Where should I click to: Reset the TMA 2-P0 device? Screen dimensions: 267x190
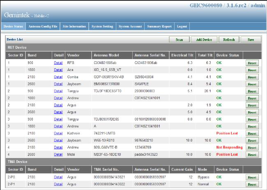252,177
